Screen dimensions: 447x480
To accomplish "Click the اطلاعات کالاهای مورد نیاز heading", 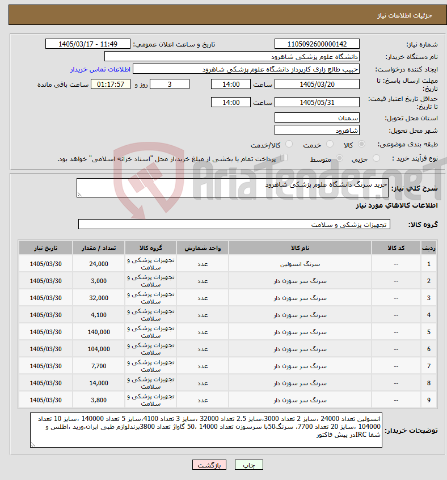I will point(397,205).
